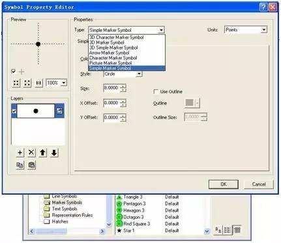Image resolution: width=281 pixels, height=243 pixels.
Task: Click the crosshair plus icon in Preview
Action: (22, 72)
